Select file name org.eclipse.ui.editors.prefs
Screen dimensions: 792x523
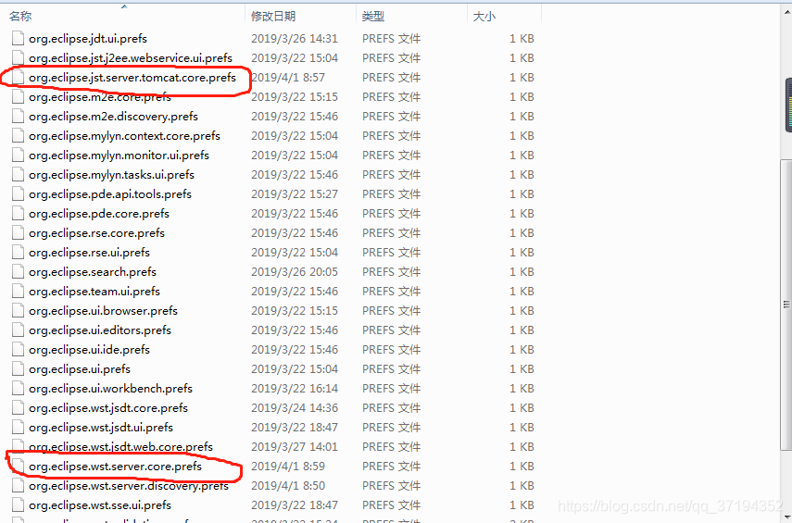click(x=100, y=330)
